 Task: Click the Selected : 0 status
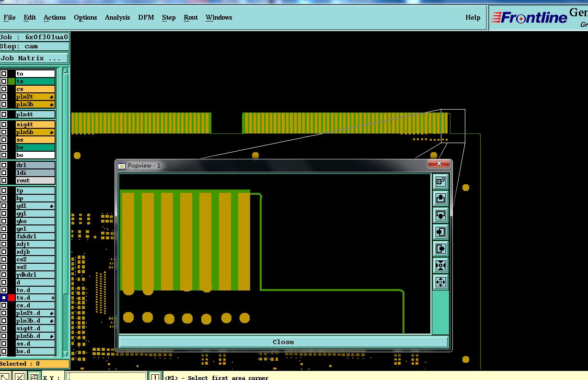[35, 364]
